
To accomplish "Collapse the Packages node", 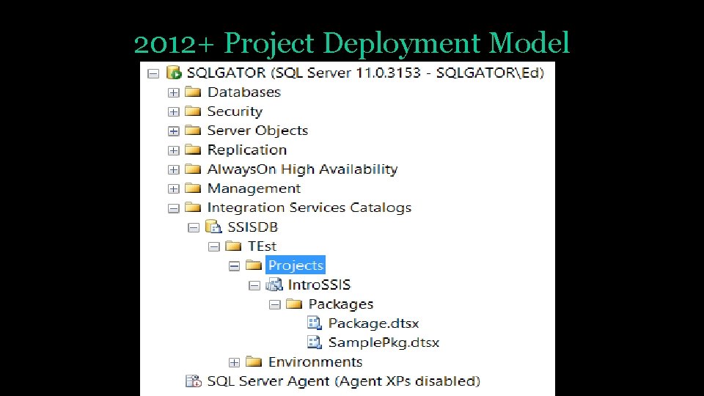I will click(x=274, y=305).
